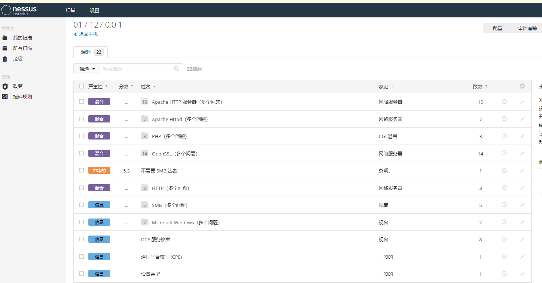Click the 插件规则 icon
The height and width of the screenshot is (283, 542).
tap(5, 97)
